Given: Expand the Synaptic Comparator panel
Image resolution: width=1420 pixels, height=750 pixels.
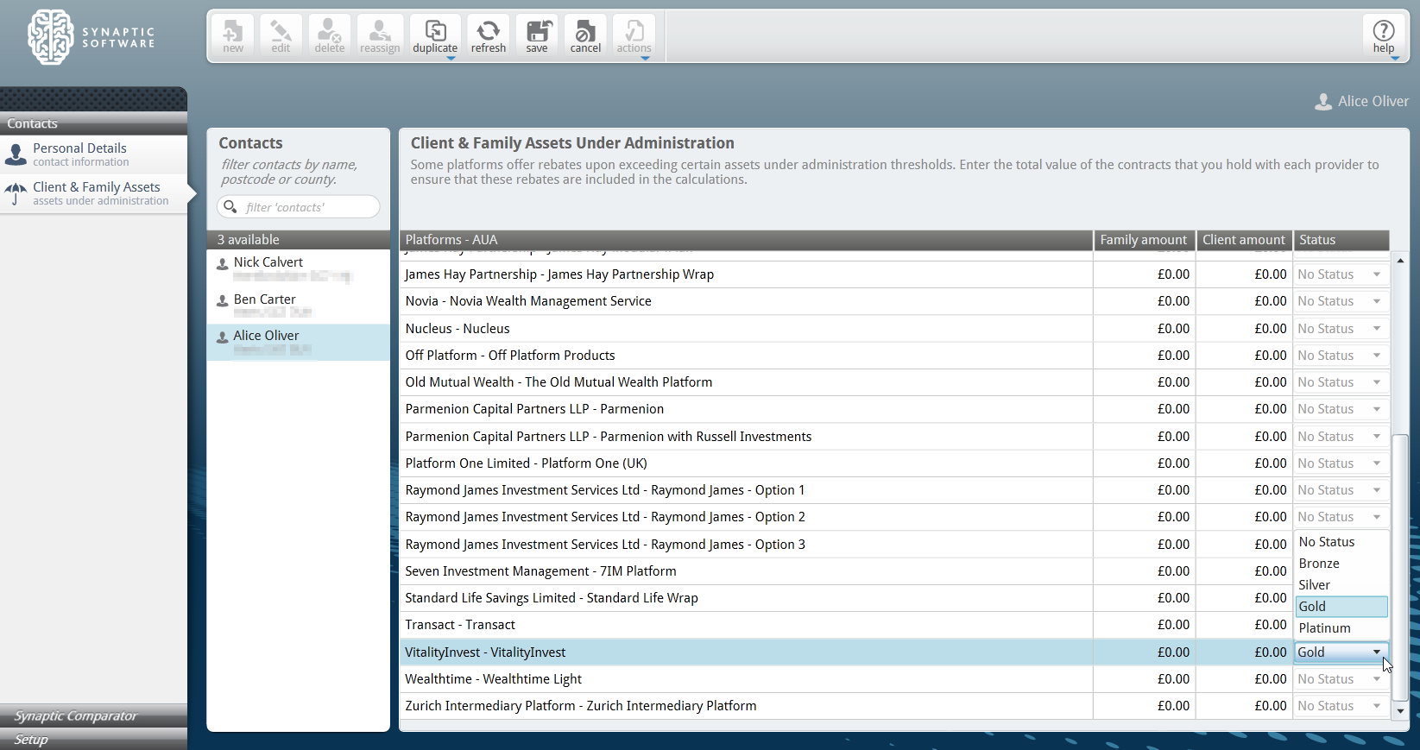Looking at the screenshot, I should coord(93,715).
